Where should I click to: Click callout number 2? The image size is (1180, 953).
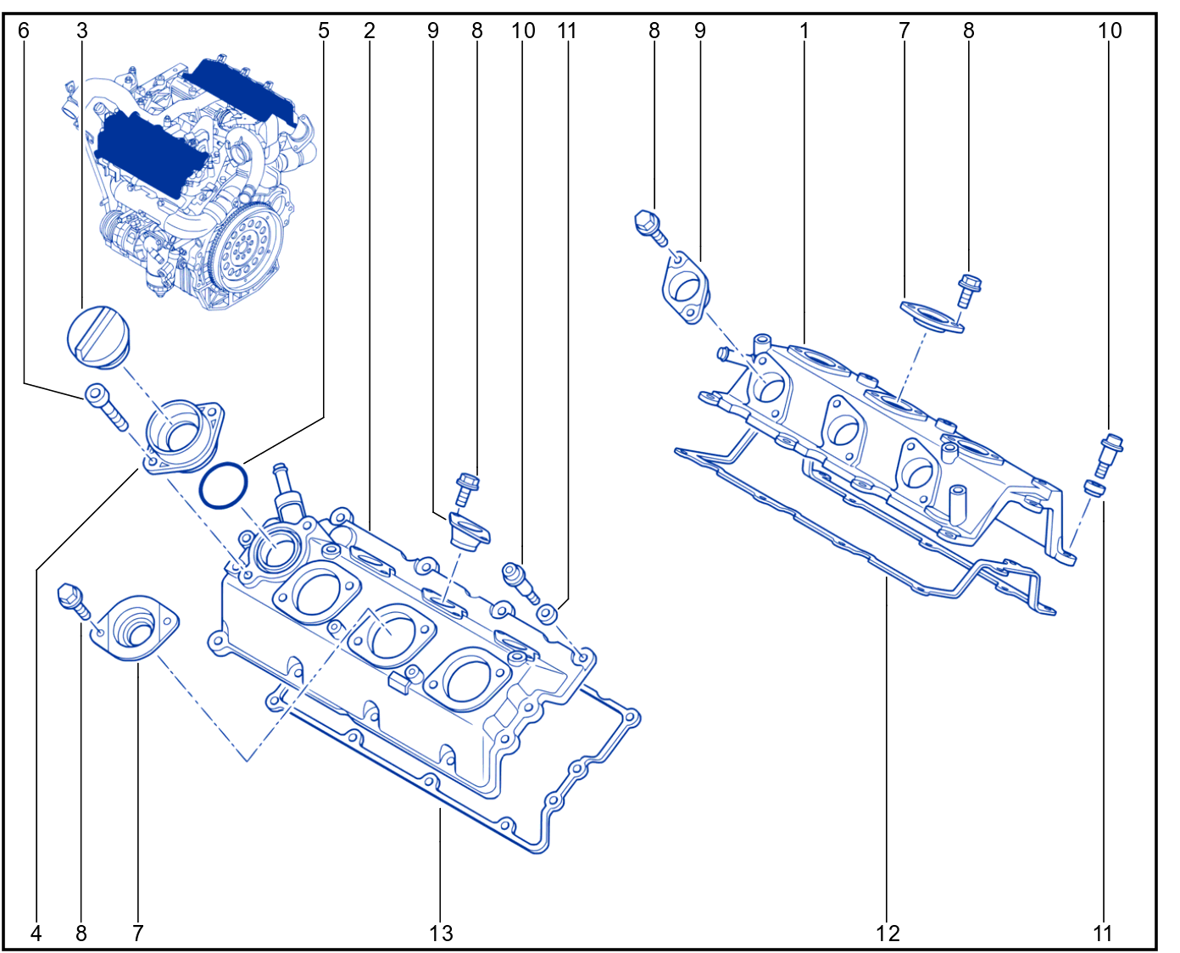[x=370, y=31]
